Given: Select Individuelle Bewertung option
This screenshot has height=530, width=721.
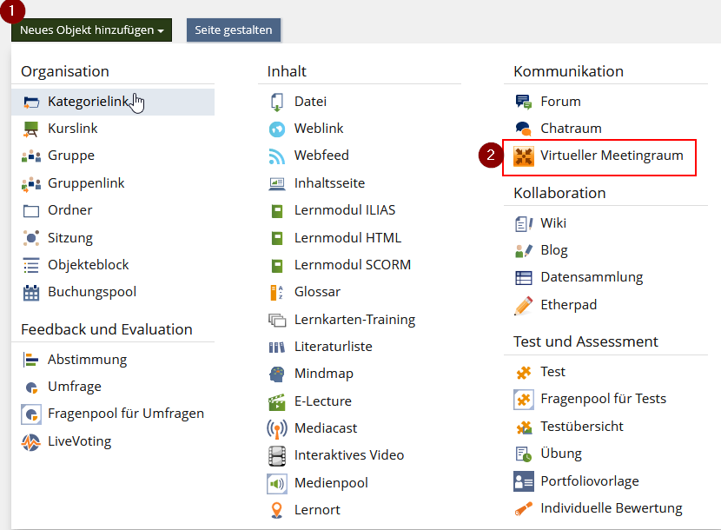Looking at the screenshot, I should [x=611, y=508].
